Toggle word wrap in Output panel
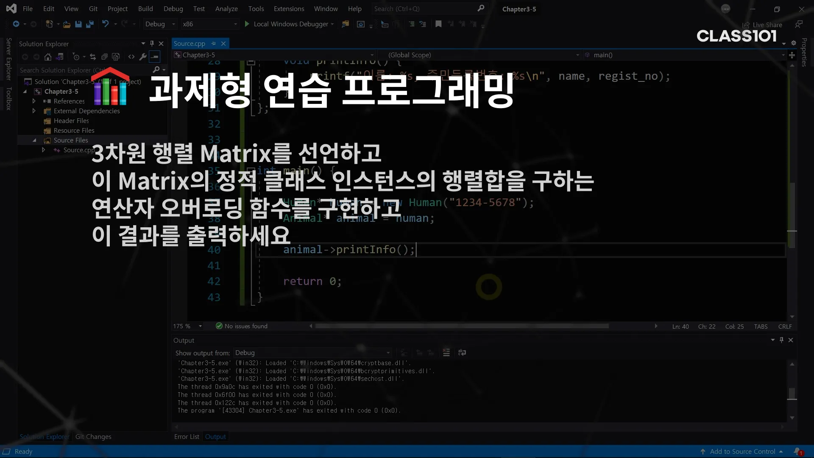The width and height of the screenshot is (814, 458). (x=462, y=352)
